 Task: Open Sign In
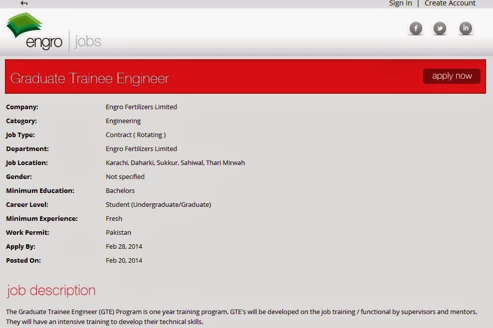(400, 3)
